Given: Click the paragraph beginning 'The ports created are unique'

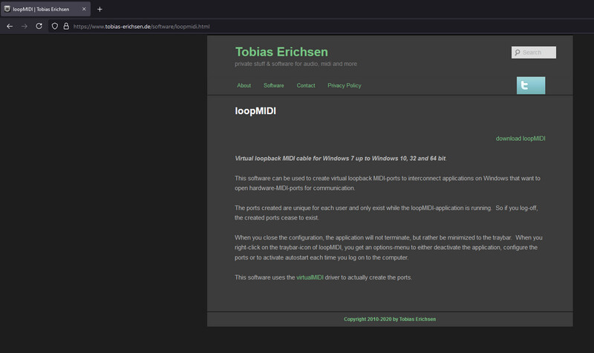Looking at the screenshot, I should click(386, 213).
